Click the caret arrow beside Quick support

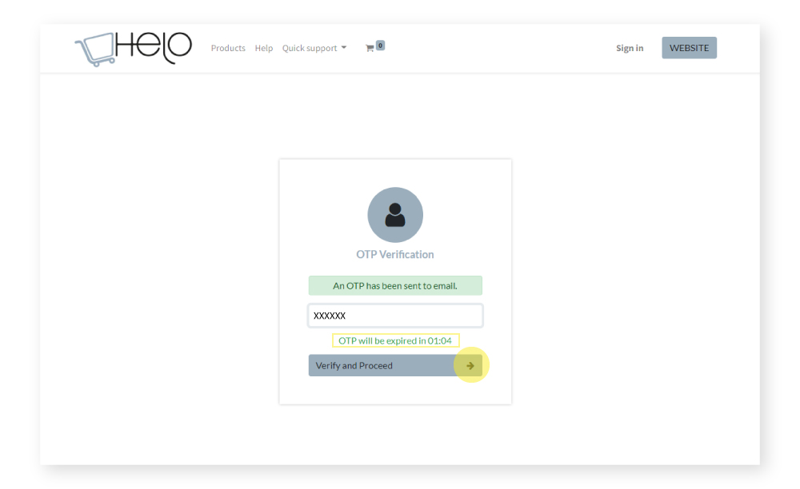pos(344,48)
